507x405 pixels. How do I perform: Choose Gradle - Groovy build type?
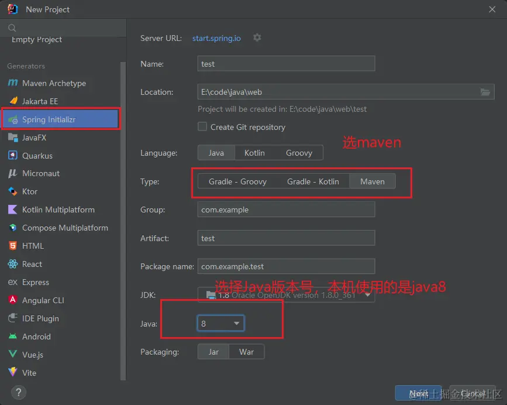pos(237,181)
